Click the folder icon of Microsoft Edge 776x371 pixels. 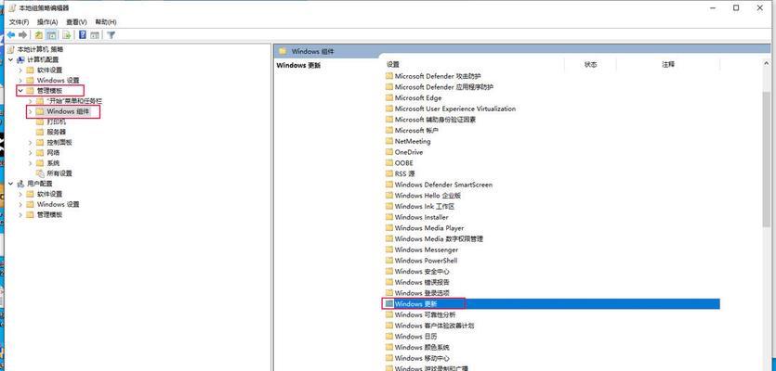(x=389, y=97)
